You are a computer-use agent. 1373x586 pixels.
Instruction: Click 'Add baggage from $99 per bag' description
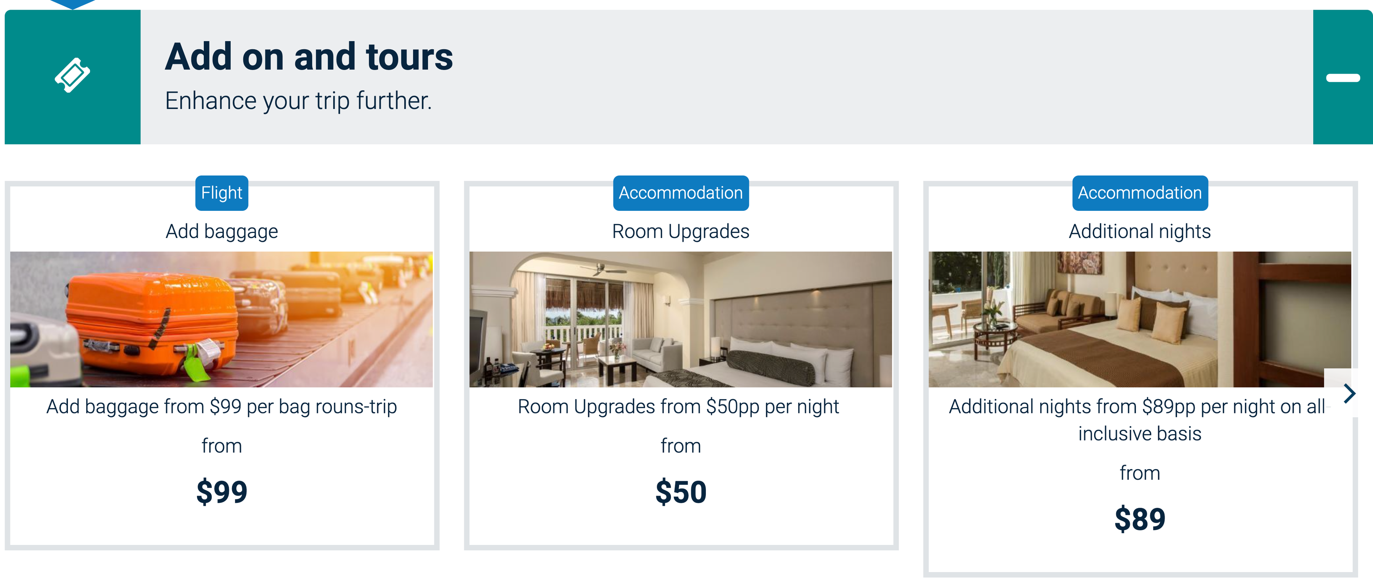coord(221,407)
